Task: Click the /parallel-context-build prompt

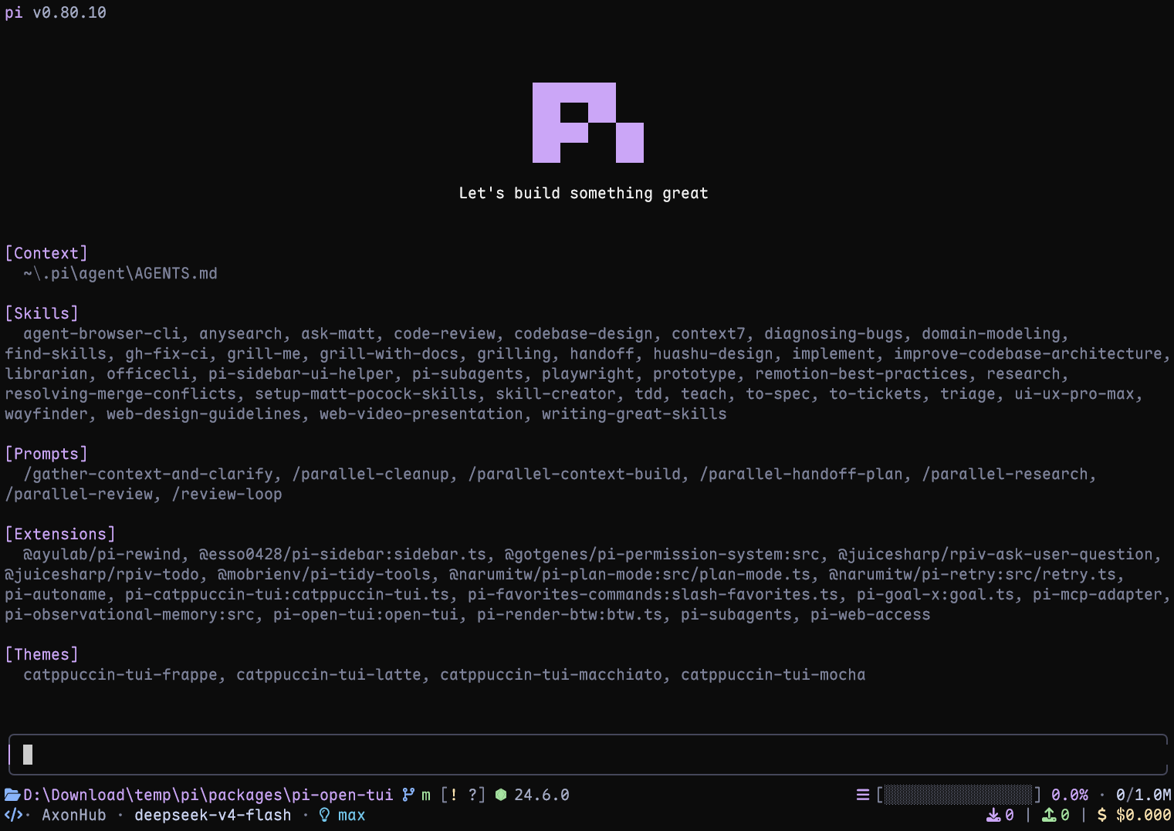Action: click(x=574, y=474)
